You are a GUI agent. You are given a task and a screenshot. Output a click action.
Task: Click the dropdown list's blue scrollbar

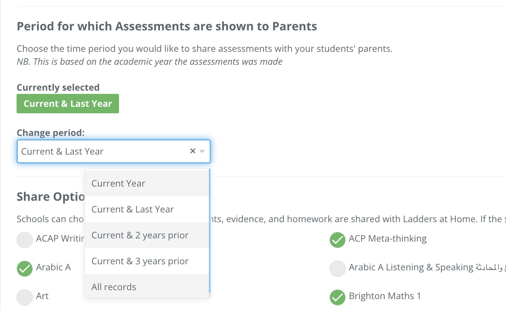pyautogui.click(x=209, y=231)
